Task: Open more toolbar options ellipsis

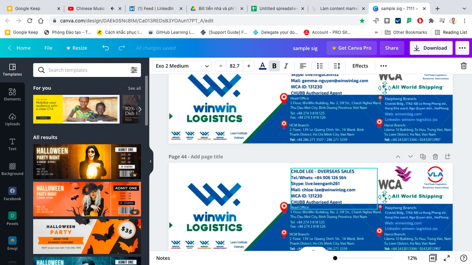Action: point(383,66)
